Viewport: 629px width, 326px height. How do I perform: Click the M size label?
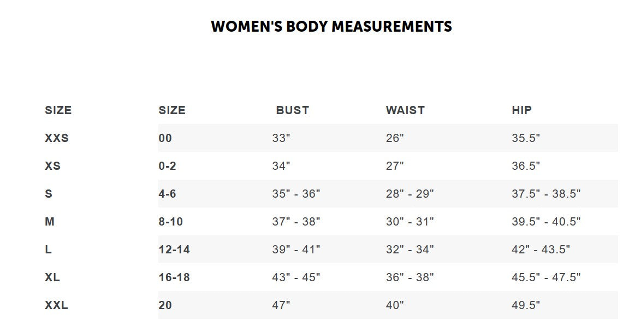pos(50,222)
